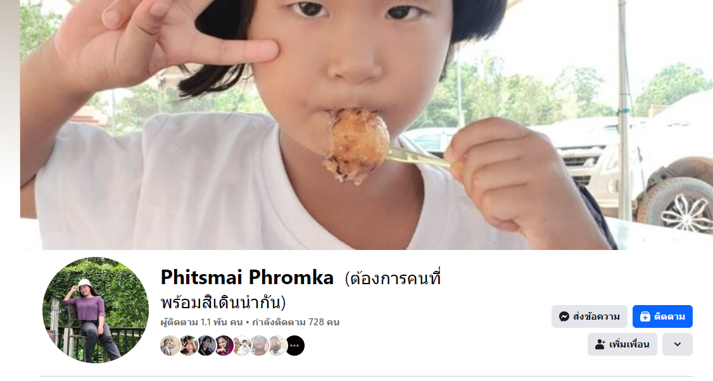View the ผู้ติดตาม 1.1 พัน คน followers link
This screenshot has width=713, height=381.
click(x=202, y=322)
